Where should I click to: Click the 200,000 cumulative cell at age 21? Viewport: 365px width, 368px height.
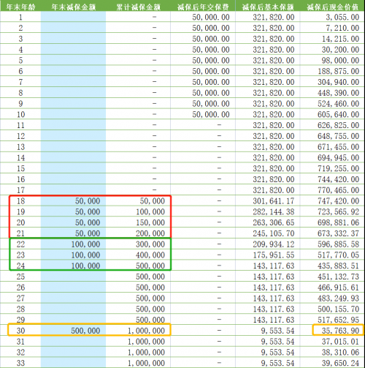(138, 233)
